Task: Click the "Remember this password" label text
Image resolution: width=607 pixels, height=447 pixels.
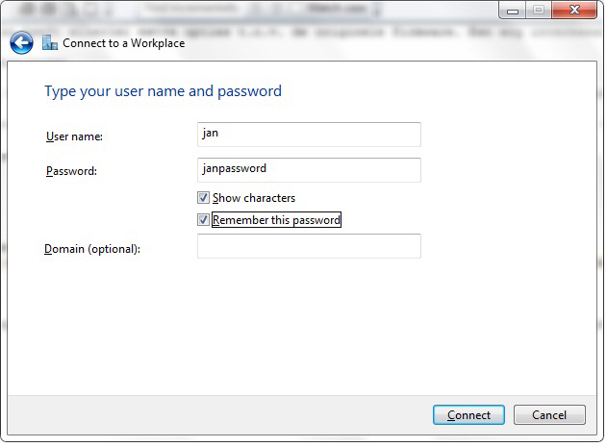Action: coord(276,220)
